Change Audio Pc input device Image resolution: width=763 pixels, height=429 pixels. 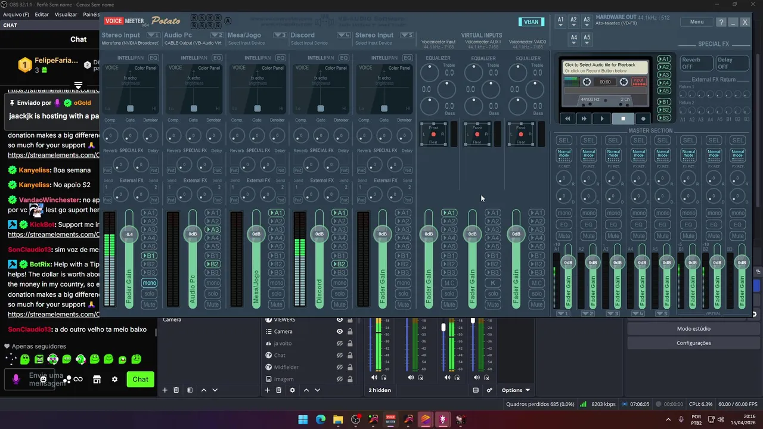[x=193, y=43]
